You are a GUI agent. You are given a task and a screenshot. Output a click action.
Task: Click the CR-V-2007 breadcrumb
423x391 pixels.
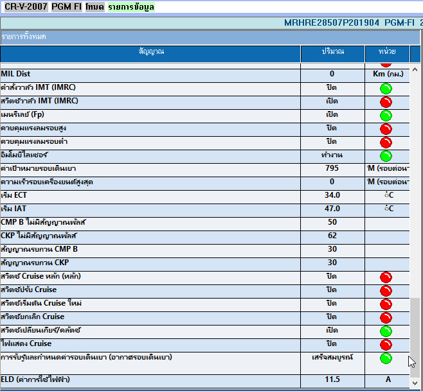pos(26,6)
